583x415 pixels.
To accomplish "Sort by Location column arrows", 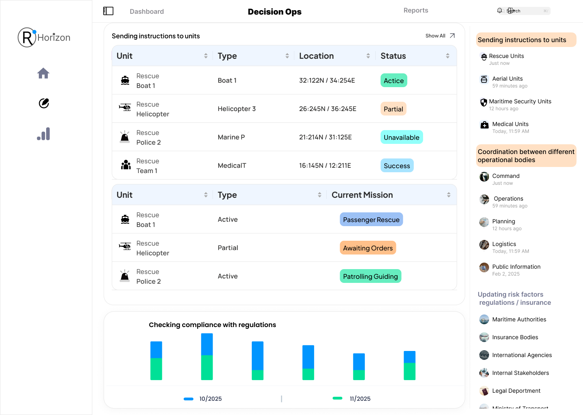I will [368, 56].
